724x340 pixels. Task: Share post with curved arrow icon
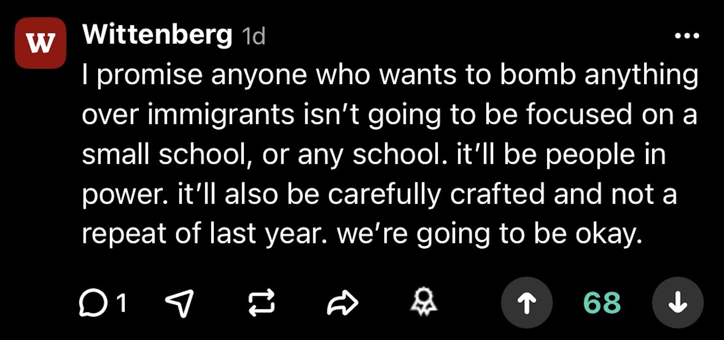[342, 302]
